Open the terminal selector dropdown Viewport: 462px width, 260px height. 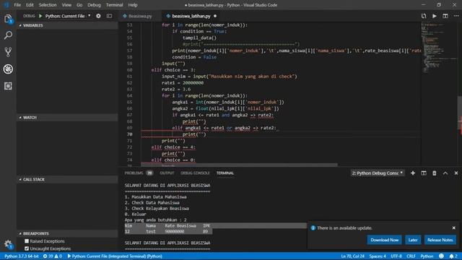coord(378,173)
